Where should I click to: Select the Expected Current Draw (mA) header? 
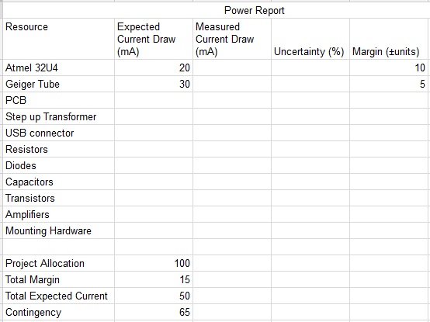pyautogui.click(x=154, y=39)
